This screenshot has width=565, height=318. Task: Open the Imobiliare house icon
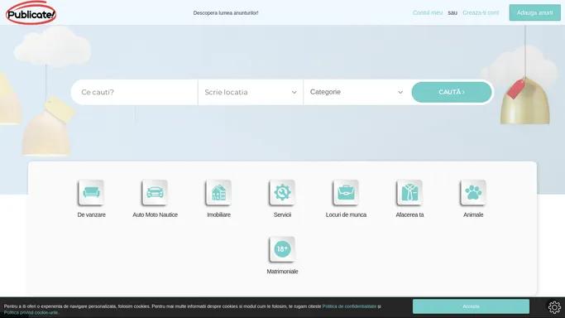218,192
